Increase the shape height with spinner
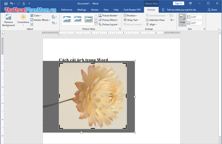Image resolution: width=222 pixels, height=144 pixels. coord(203,16)
